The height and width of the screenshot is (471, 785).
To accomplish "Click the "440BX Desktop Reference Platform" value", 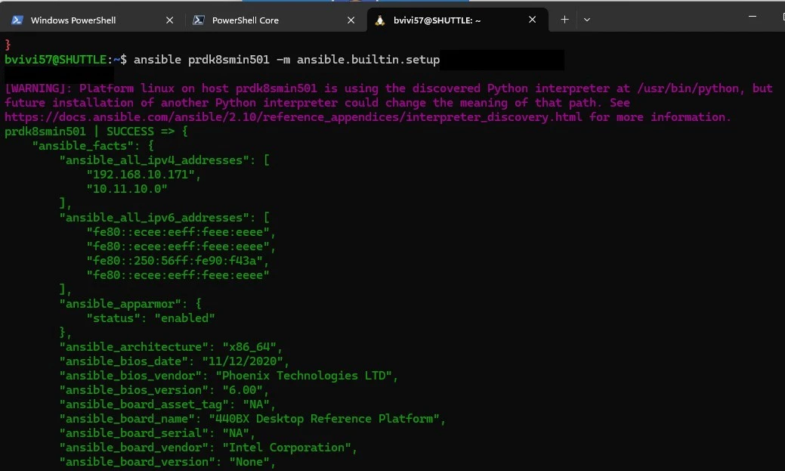I will tap(323, 419).
